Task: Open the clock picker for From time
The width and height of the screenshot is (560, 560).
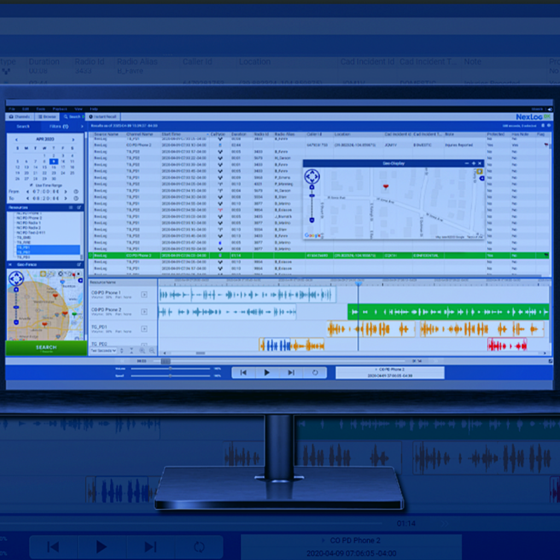Action: [x=75, y=192]
